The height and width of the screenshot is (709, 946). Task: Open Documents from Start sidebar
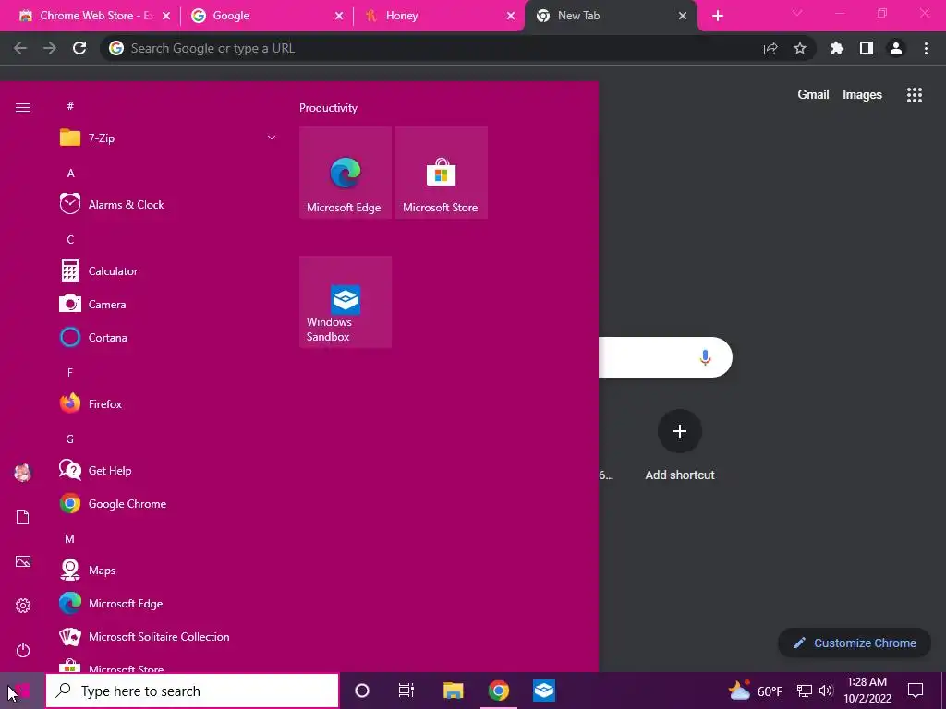(x=23, y=517)
